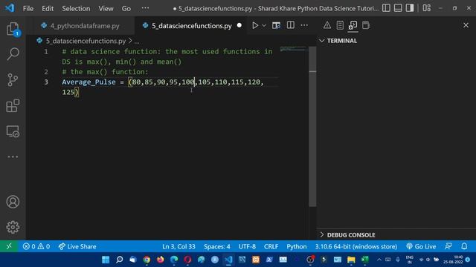Open the Explorer view in activity bar
This screenshot has height=267, width=476.
[x=13, y=29]
